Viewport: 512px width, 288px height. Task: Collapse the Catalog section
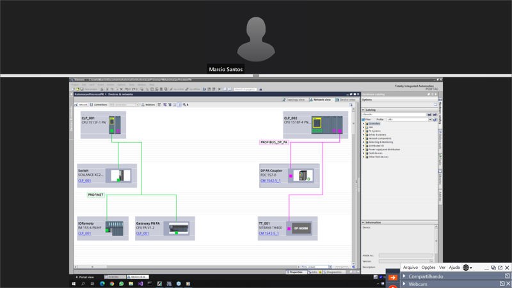tap(363, 109)
